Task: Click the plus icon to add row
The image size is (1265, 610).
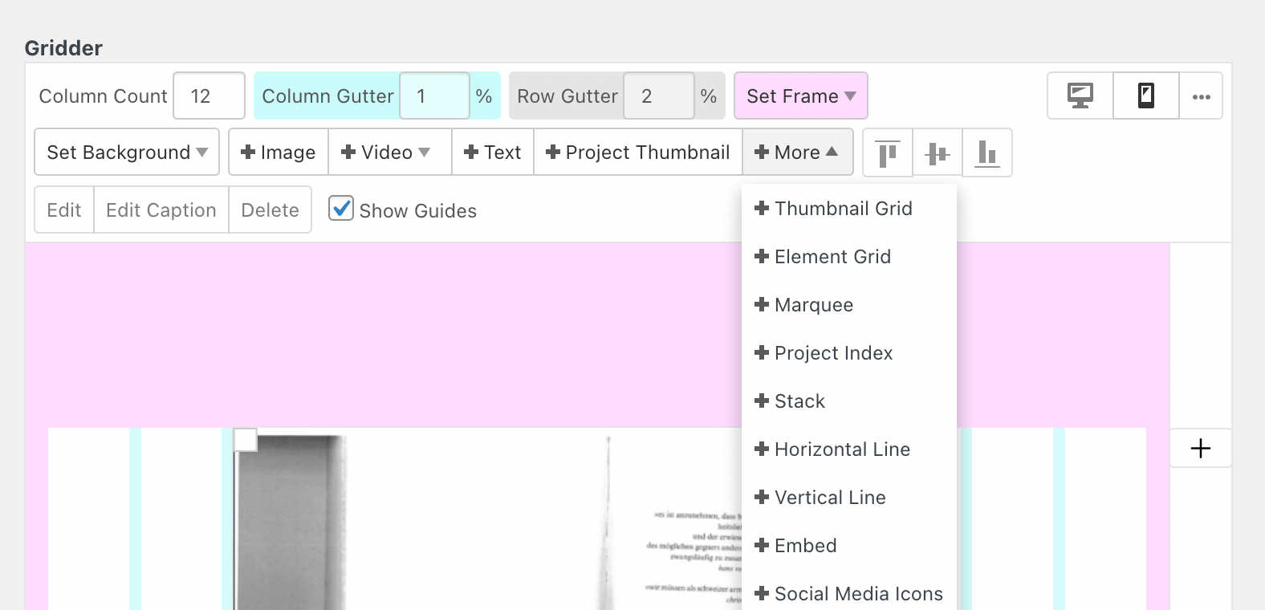Action: (x=1200, y=448)
